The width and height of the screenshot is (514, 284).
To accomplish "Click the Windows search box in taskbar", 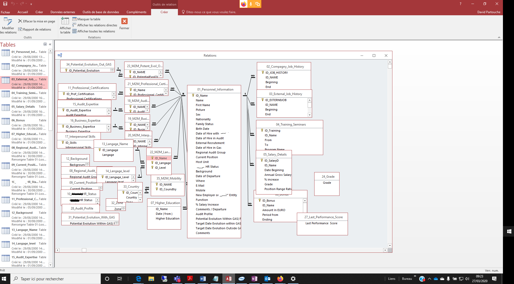I will pyautogui.click(x=55, y=279).
